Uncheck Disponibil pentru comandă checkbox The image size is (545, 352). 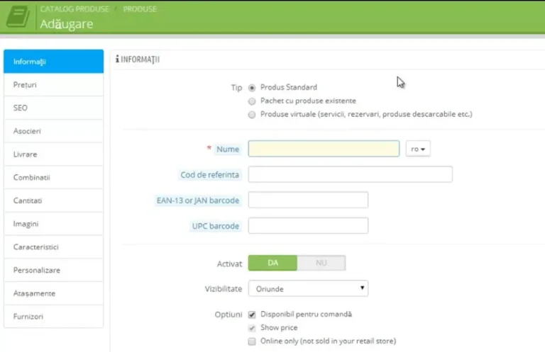point(252,314)
